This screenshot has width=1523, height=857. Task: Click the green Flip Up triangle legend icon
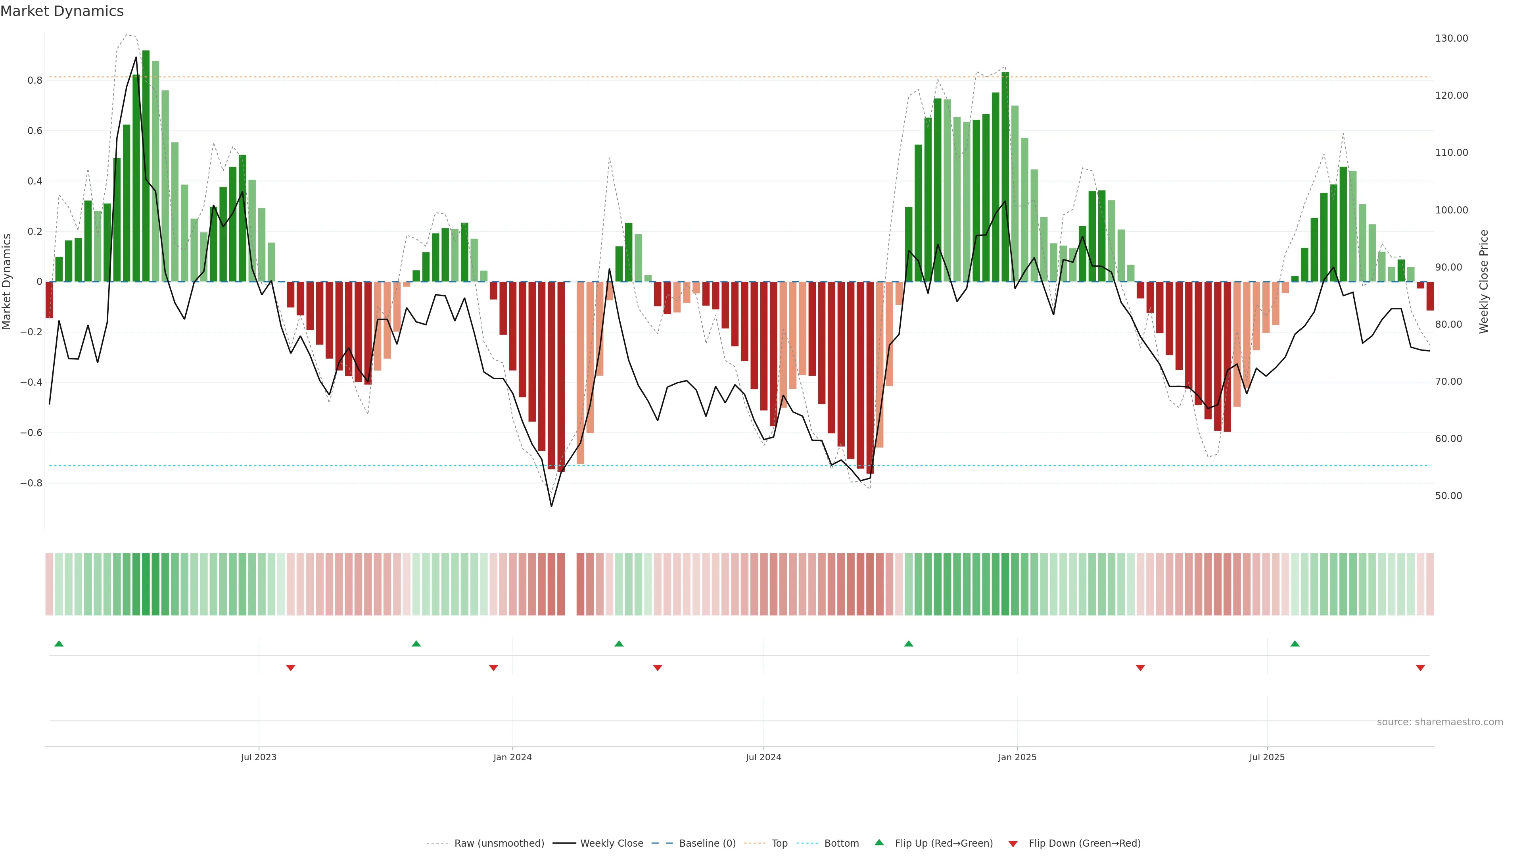coord(879,842)
